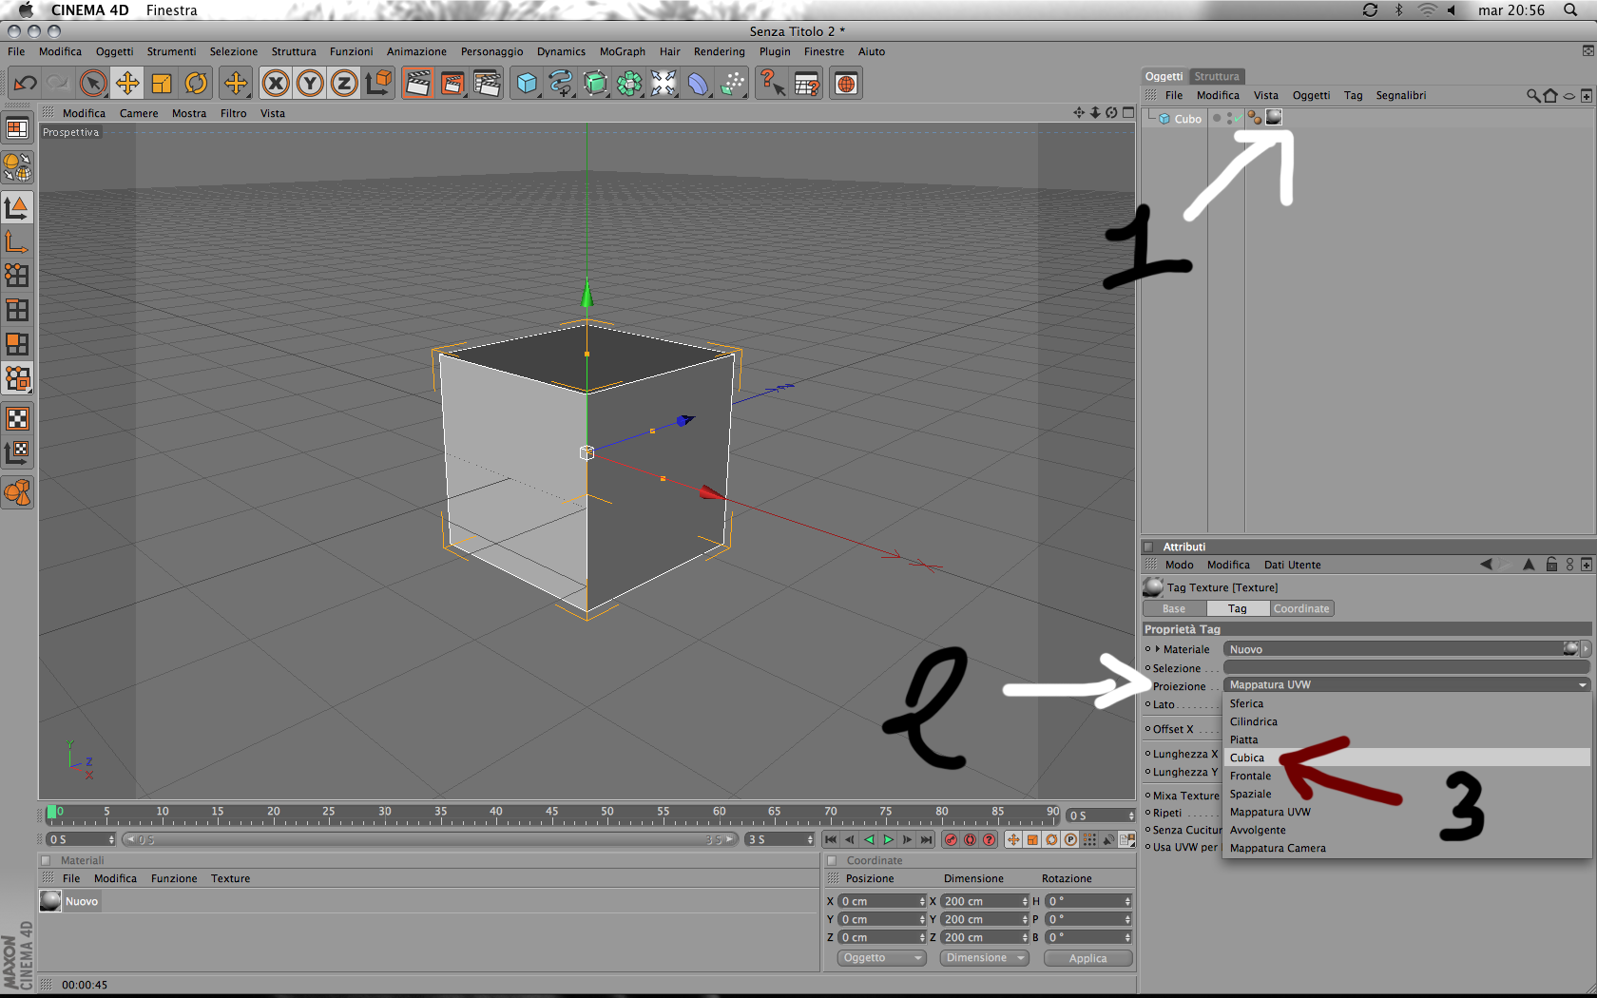
Task: Play the animation forward
Action: (x=888, y=839)
